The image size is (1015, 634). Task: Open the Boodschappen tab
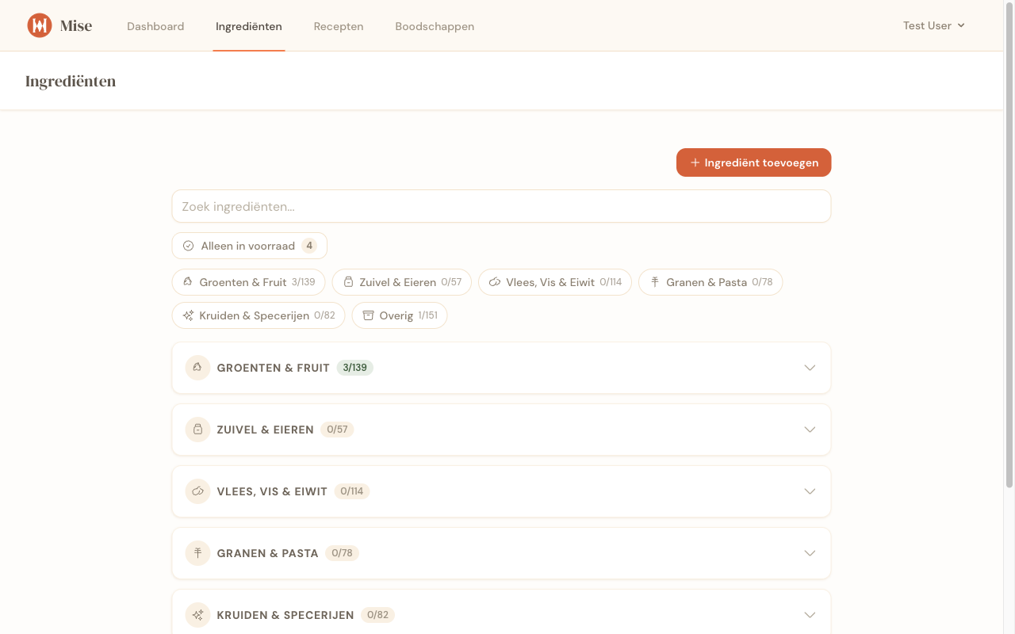click(x=435, y=26)
